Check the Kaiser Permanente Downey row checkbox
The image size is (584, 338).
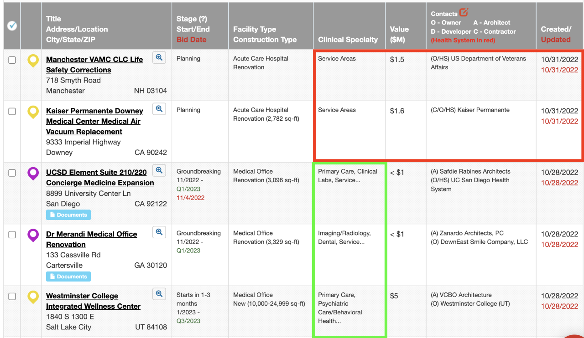point(12,112)
